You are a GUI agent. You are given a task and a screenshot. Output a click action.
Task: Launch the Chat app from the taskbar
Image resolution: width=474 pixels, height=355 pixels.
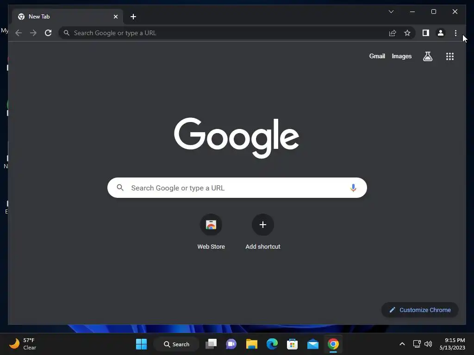click(231, 344)
